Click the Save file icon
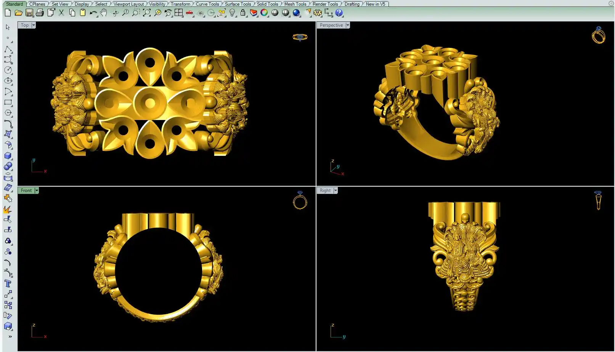This screenshot has width=615, height=352. (x=29, y=13)
